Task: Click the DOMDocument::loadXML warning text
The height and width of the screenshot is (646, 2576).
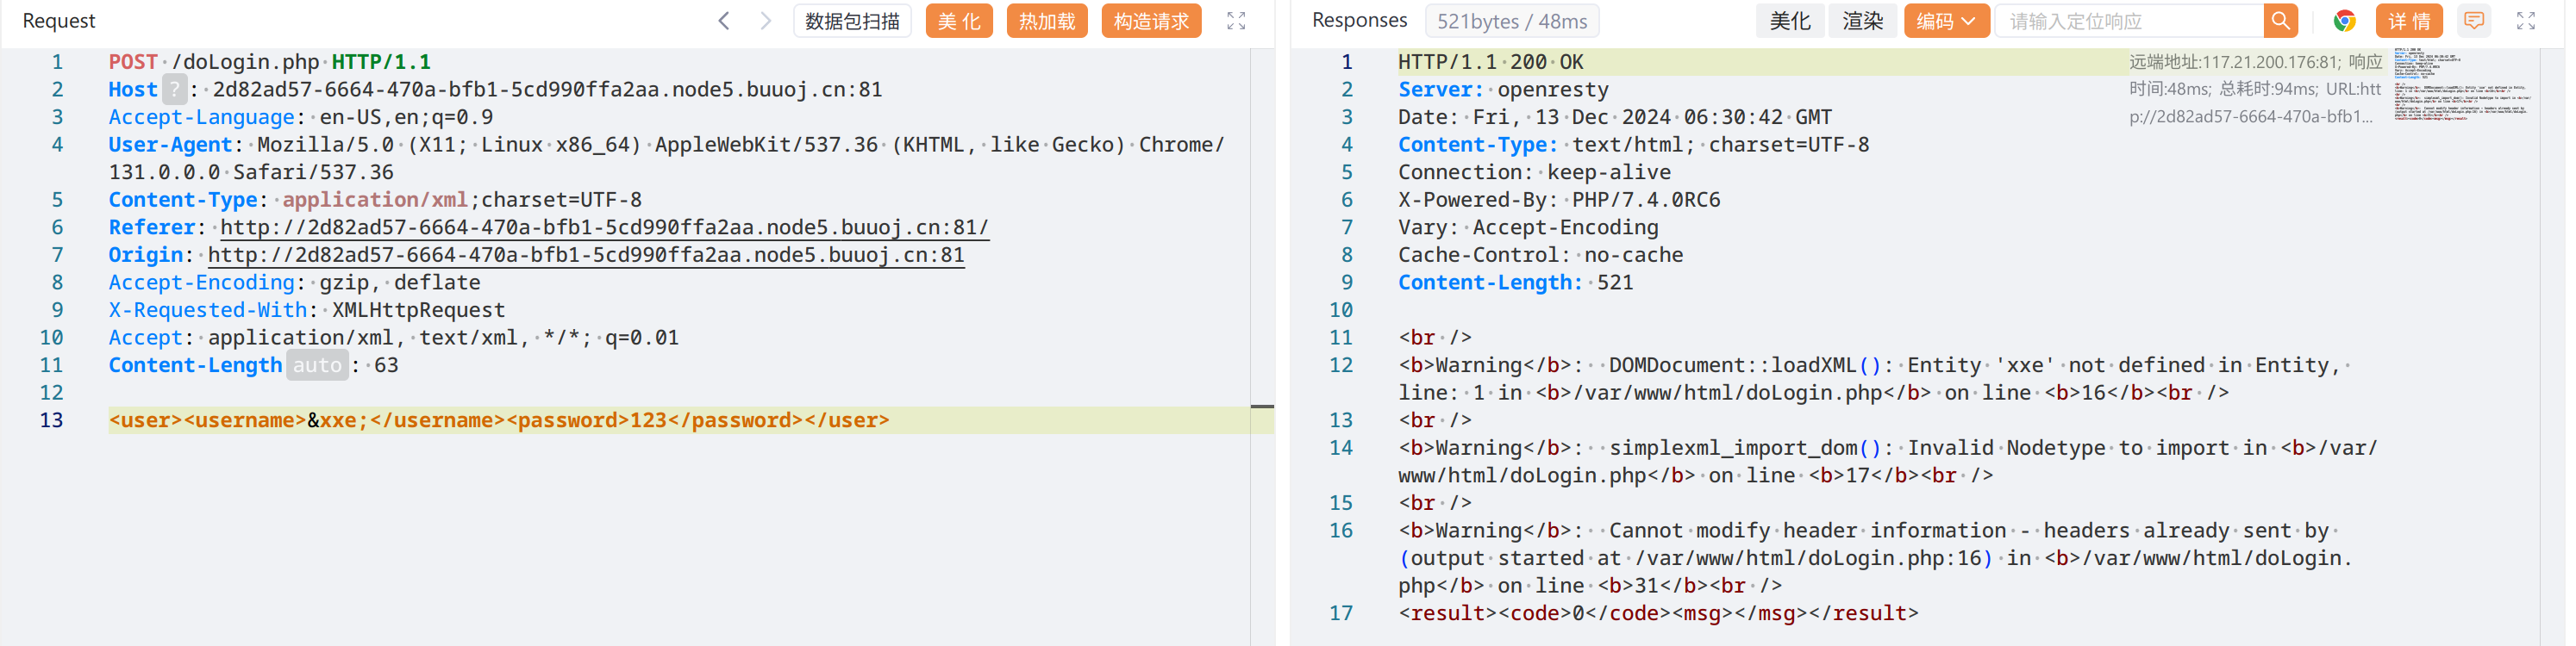Action: click(1874, 379)
